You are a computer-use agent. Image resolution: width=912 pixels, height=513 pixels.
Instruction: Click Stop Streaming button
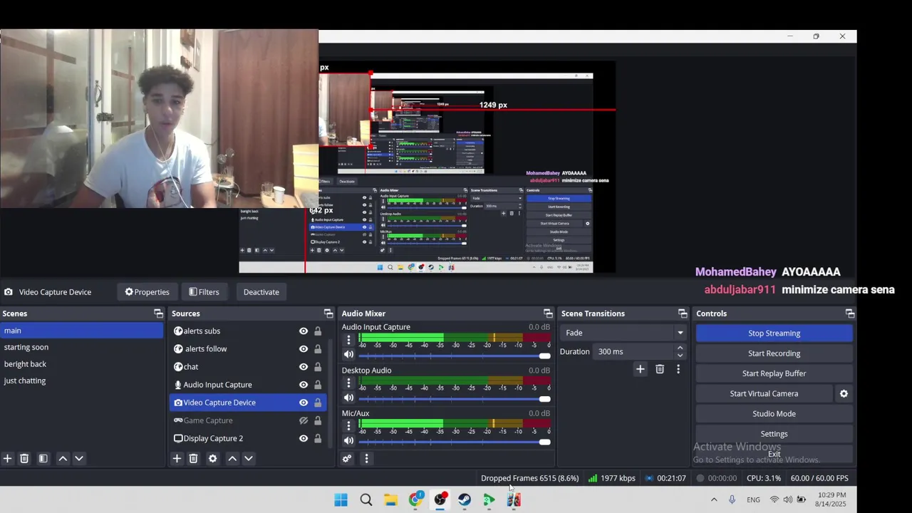[x=774, y=333]
